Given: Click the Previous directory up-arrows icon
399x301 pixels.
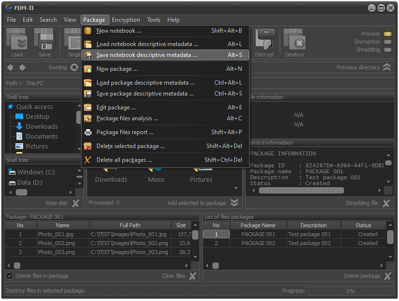Looking at the screenshot, I should [387, 67].
